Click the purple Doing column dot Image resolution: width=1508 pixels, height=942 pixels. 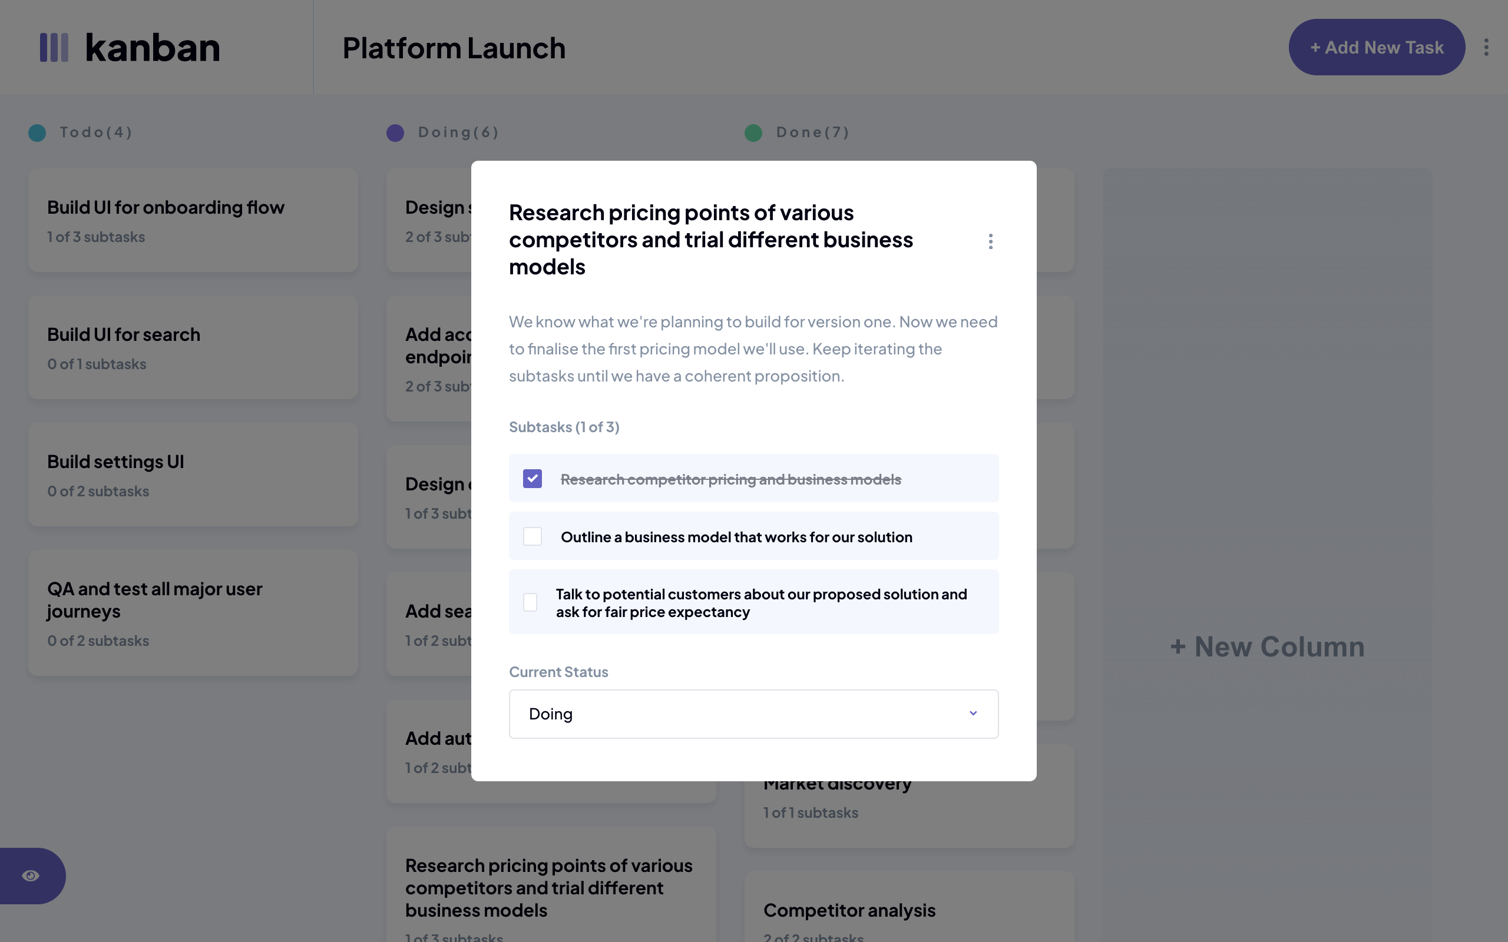(x=395, y=132)
